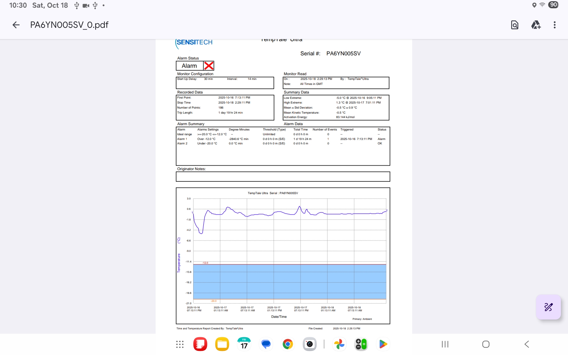Launch the Google Play Store
The image size is (568, 355).
[383, 344]
